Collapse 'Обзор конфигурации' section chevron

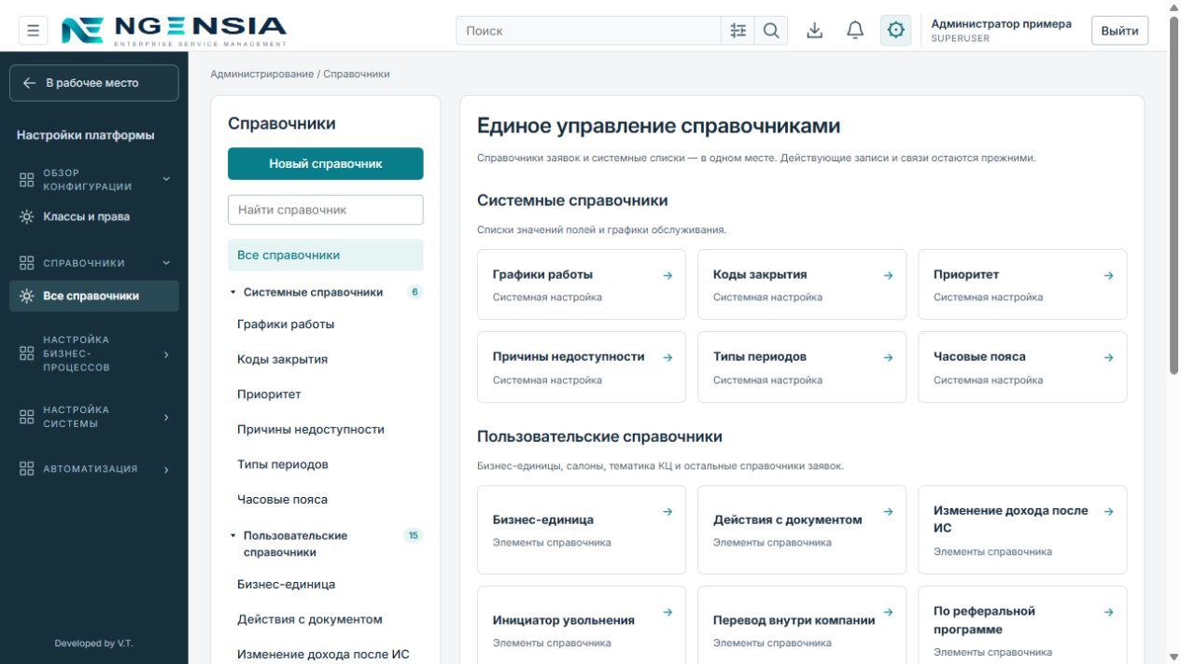166,179
